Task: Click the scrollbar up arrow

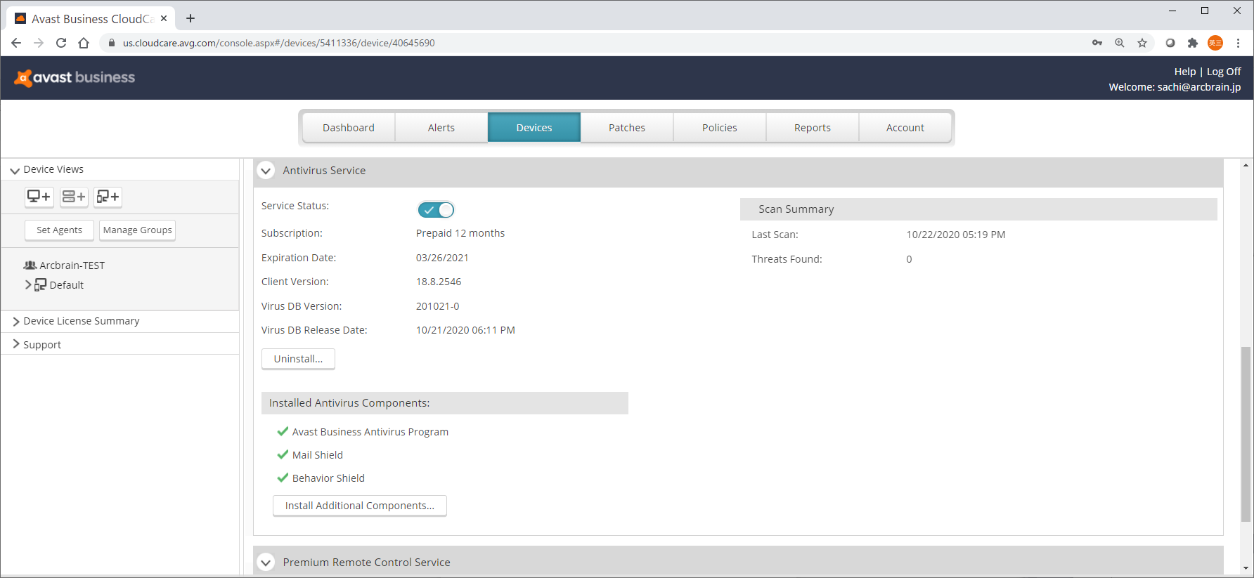Action: point(1246,165)
